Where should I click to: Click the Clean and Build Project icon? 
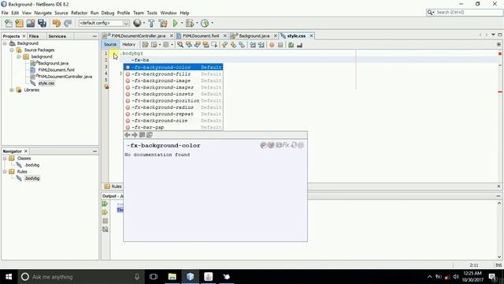coord(163,23)
